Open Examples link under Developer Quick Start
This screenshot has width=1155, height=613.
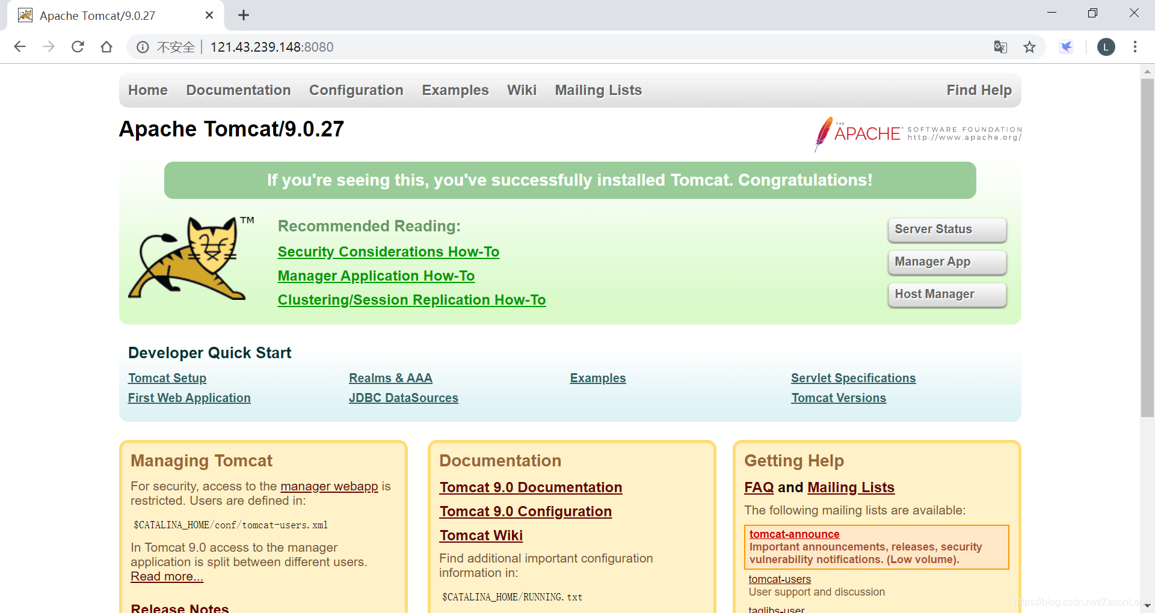(598, 378)
